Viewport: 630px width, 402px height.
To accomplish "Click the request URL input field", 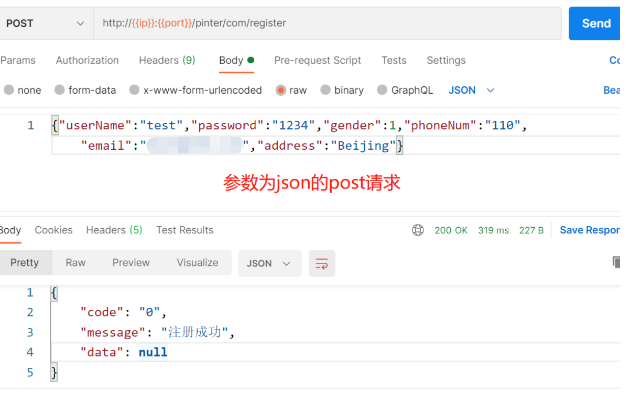I will (325, 24).
